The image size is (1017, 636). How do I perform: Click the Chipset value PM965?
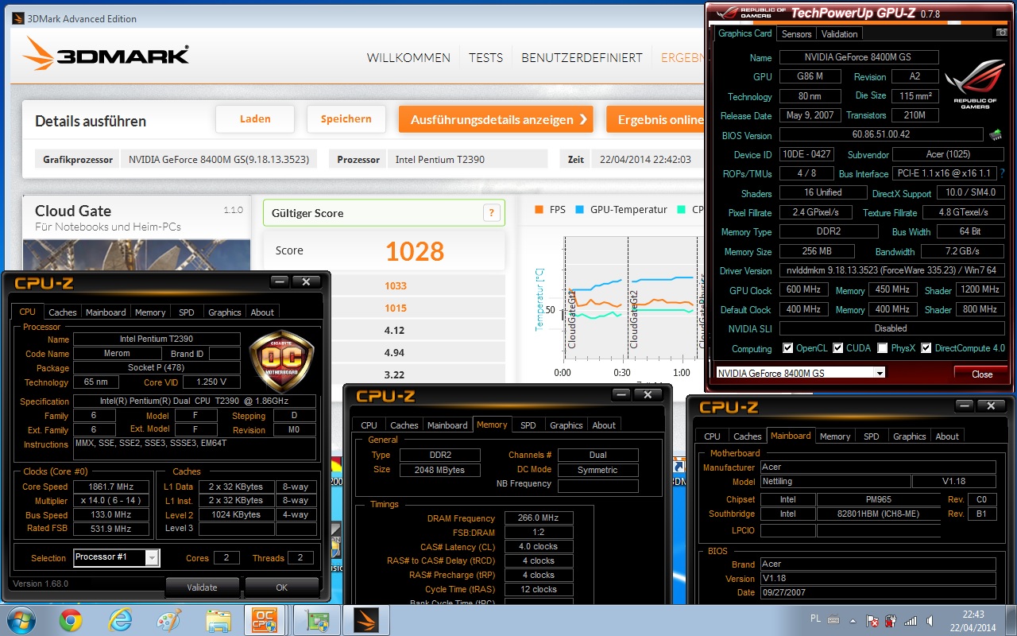(x=880, y=499)
